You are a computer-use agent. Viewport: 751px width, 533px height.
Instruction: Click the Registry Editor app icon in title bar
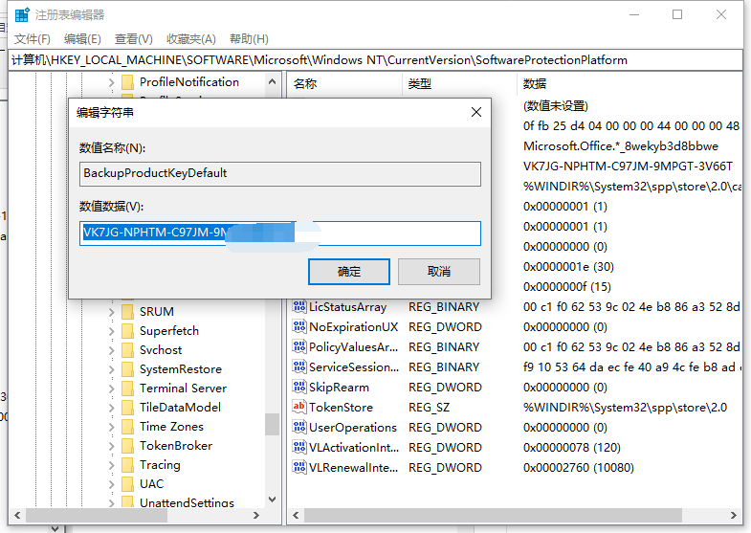tap(22, 15)
